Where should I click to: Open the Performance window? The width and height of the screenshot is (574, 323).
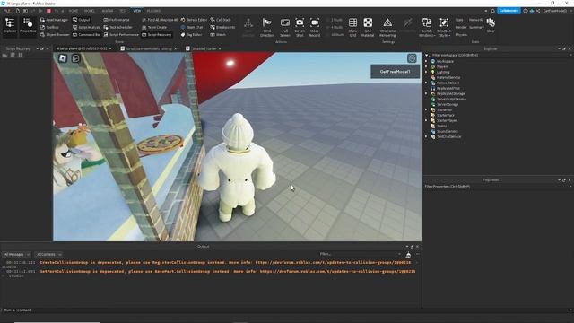click(x=117, y=20)
